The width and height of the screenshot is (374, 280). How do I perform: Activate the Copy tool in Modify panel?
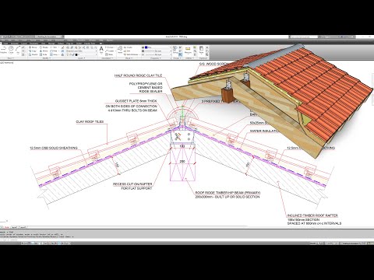coord(33,51)
